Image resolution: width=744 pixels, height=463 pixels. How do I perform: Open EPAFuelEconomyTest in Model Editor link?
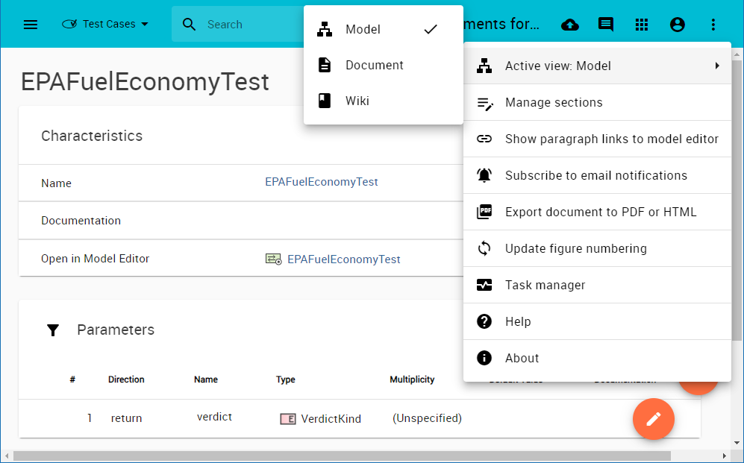pyautogui.click(x=343, y=259)
